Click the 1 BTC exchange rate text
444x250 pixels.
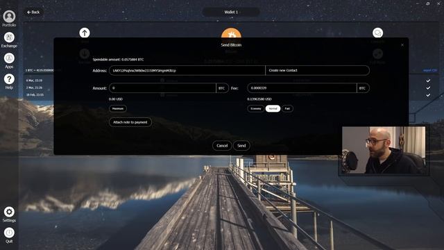(x=40, y=70)
